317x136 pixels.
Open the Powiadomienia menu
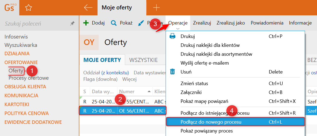tap(267, 23)
